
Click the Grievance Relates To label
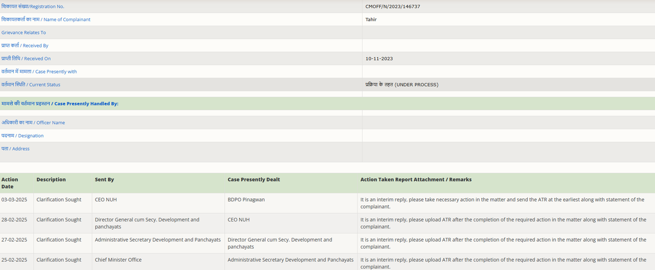click(x=23, y=33)
